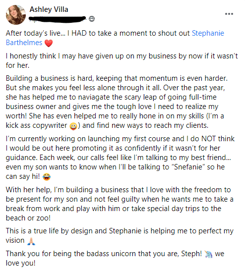Click the praying hands emoji after vision
This screenshot has width=245, height=271.
[31, 241]
